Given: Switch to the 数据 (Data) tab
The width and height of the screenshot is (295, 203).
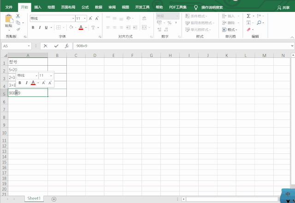Looking at the screenshot, I should (x=98, y=7).
